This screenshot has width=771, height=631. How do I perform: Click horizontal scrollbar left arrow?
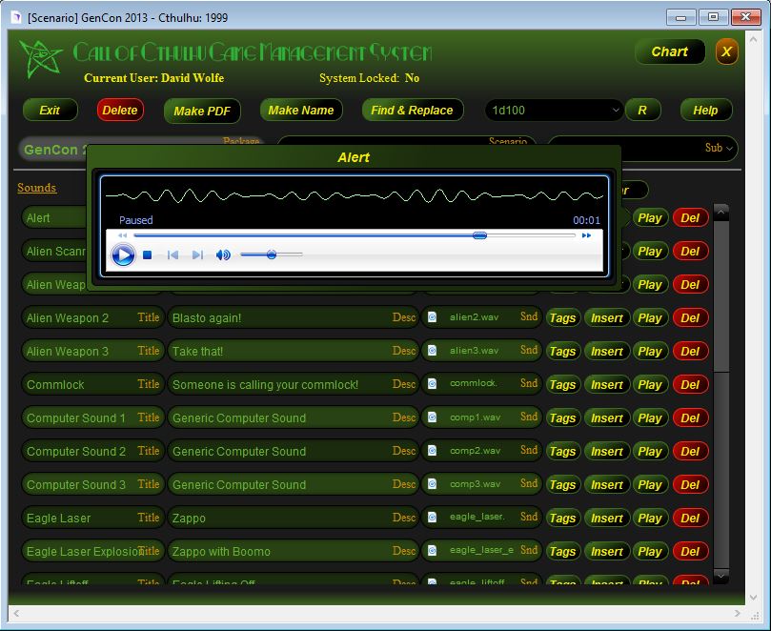click(x=17, y=613)
